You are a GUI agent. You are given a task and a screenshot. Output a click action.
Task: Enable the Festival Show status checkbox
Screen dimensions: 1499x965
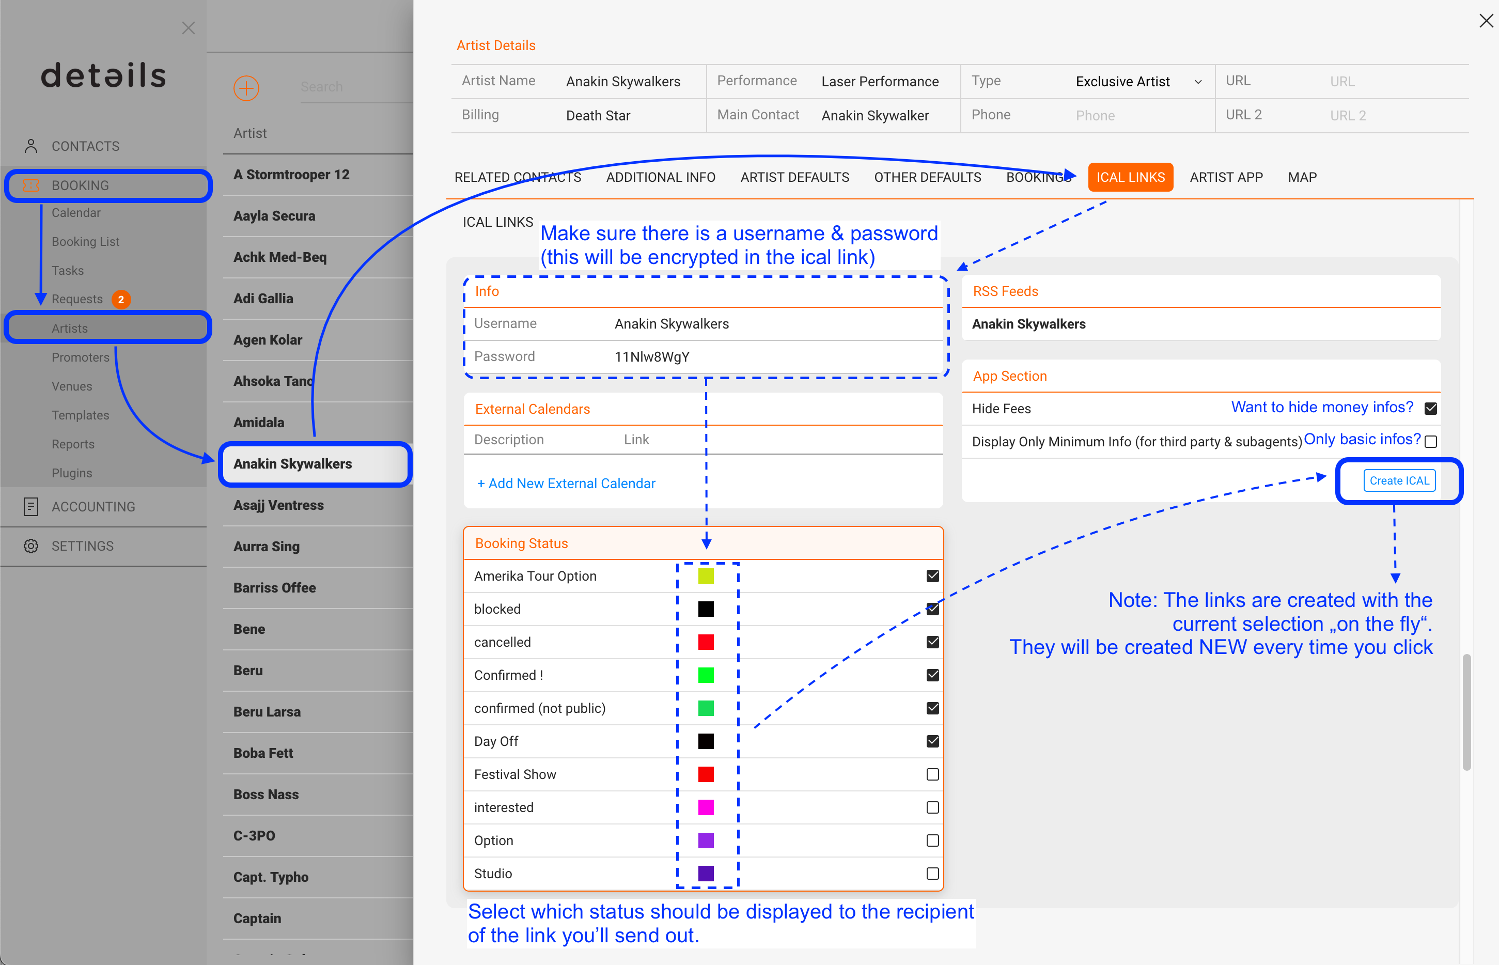[x=932, y=774]
